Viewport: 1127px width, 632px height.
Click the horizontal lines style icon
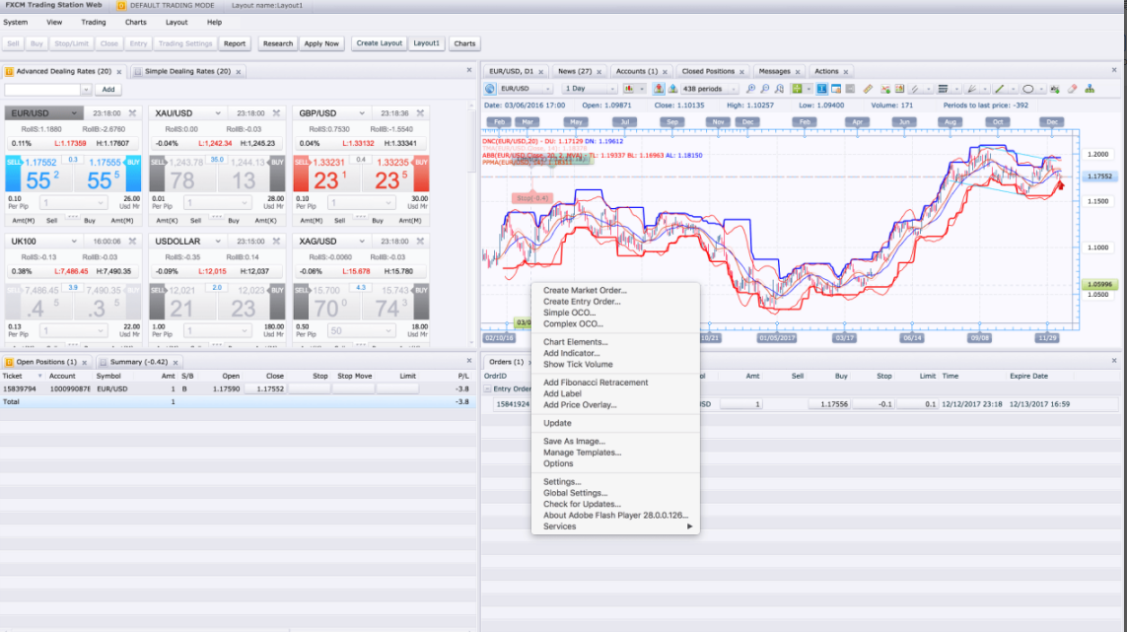click(943, 89)
